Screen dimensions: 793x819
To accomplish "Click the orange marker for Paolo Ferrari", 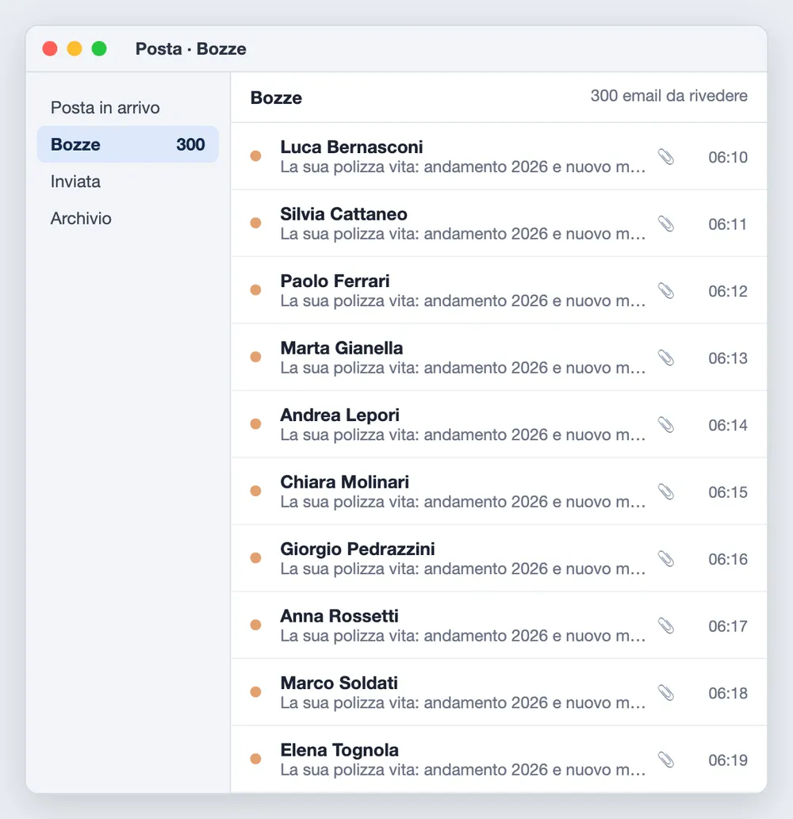I will click(255, 289).
